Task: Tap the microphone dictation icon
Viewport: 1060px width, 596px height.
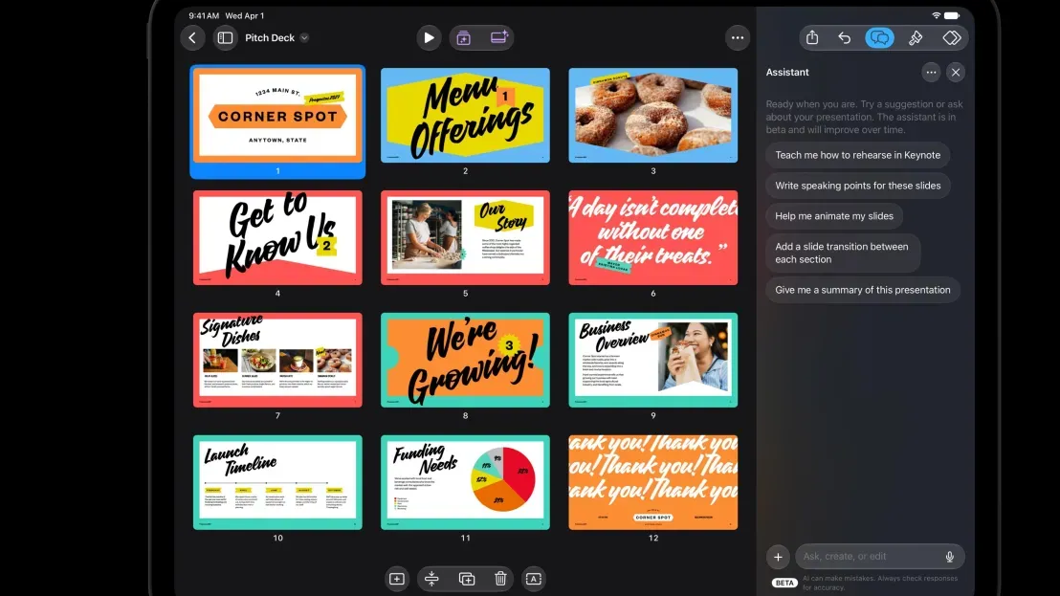Action: (x=950, y=557)
